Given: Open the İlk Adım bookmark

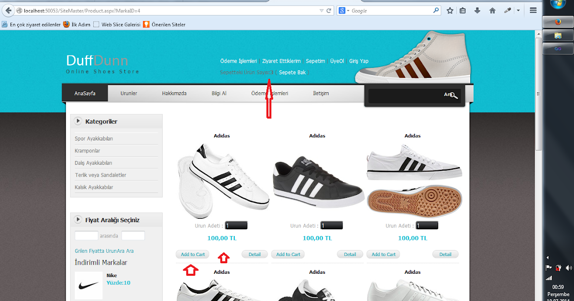Looking at the screenshot, I should tap(77, 24).
